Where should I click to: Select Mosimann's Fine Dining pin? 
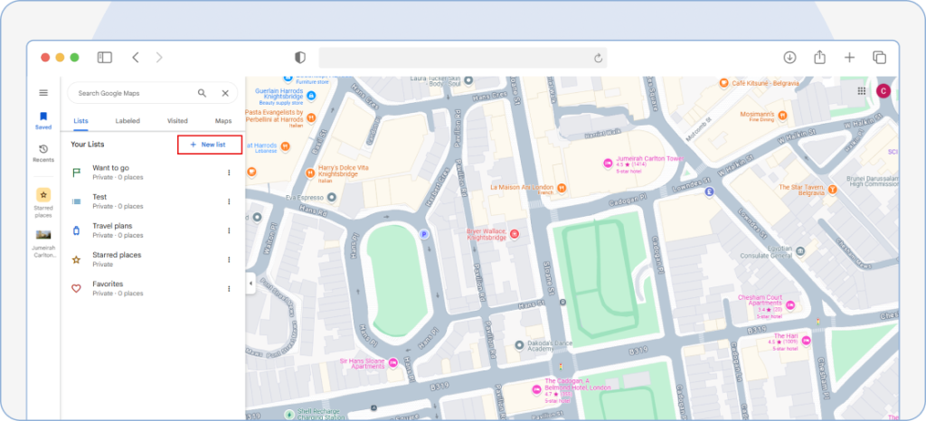(782, 116)
